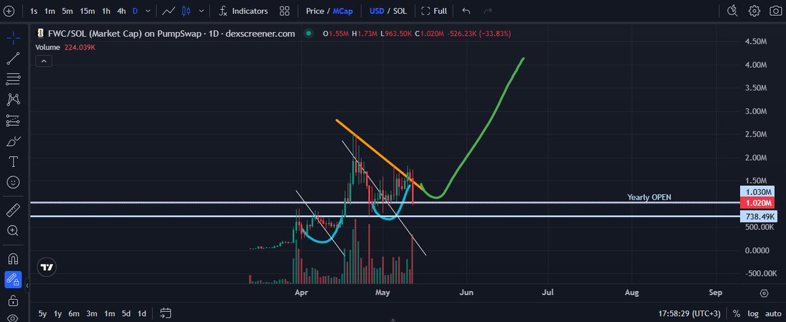Select the 6m date range

[x=74, y=313]
